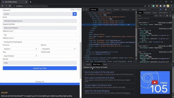Bookmark this page with the star icon

tap(149, 6)
